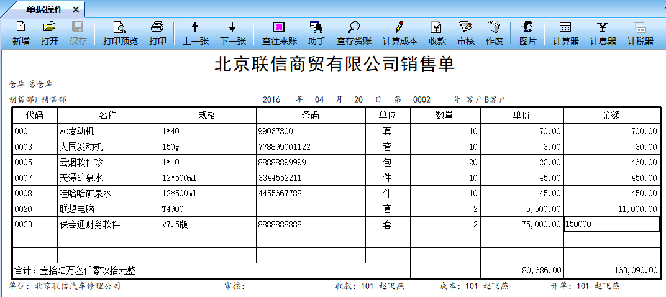Click the 开单: 101 赵飞燕 field

click(x=585, y=286)
